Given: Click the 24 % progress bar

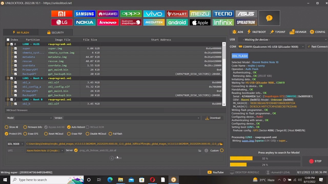Looking at the screenshot, I should pos(265,165).
